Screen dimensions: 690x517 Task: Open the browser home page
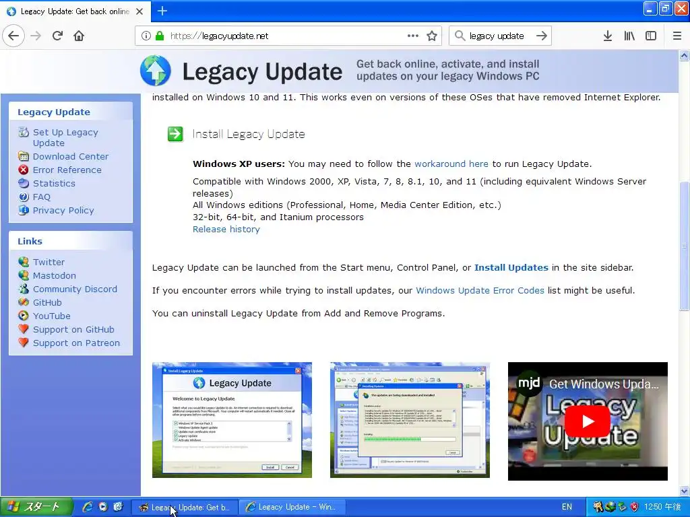click(79, 36)
